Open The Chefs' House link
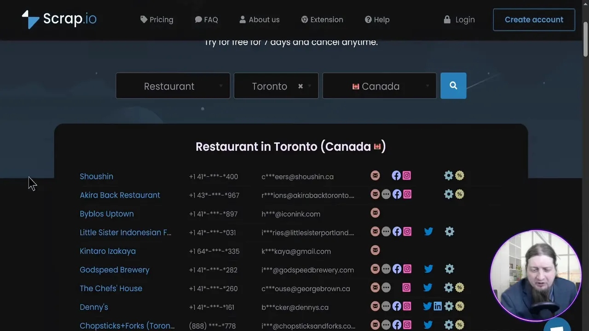This screenshot has height=331, width=589. [111, 288]
